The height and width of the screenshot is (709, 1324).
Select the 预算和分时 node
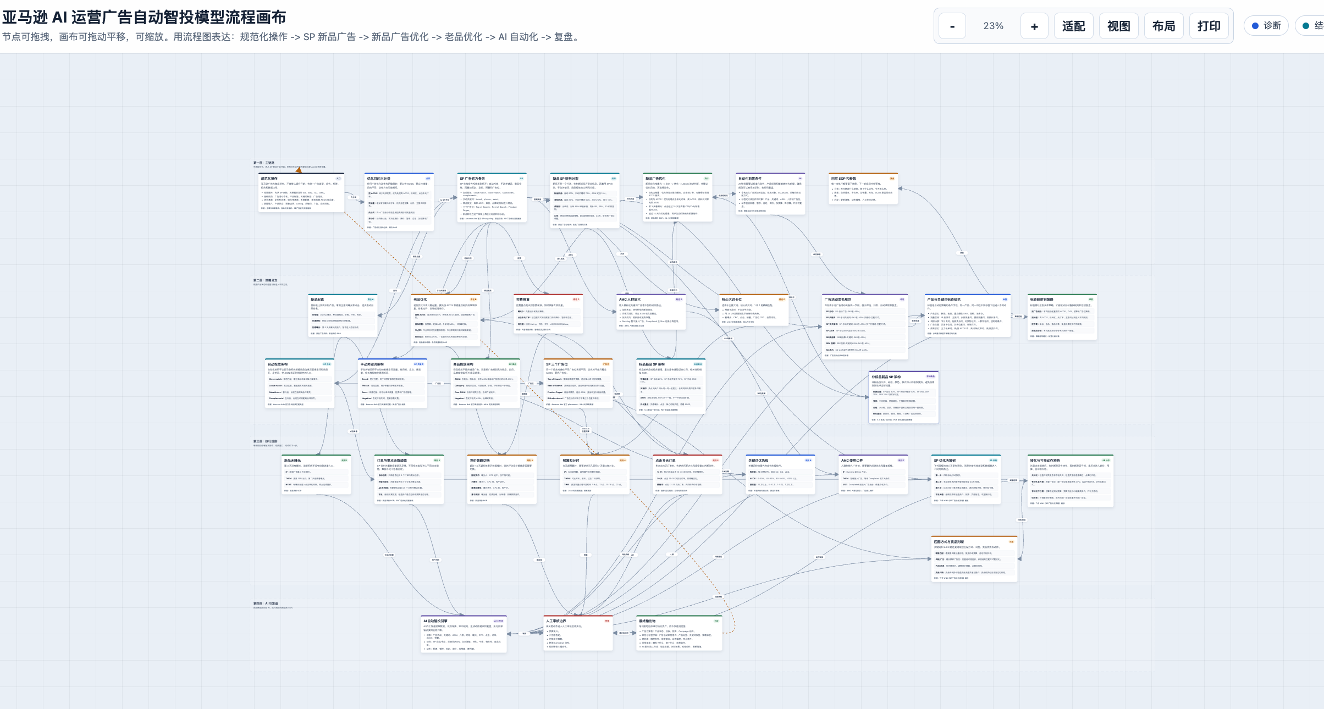coord(595,475)
